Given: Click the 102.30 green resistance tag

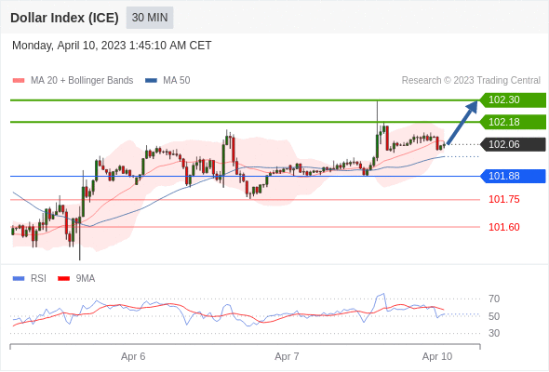Looking at the screenshot, I should pos(513,100).
